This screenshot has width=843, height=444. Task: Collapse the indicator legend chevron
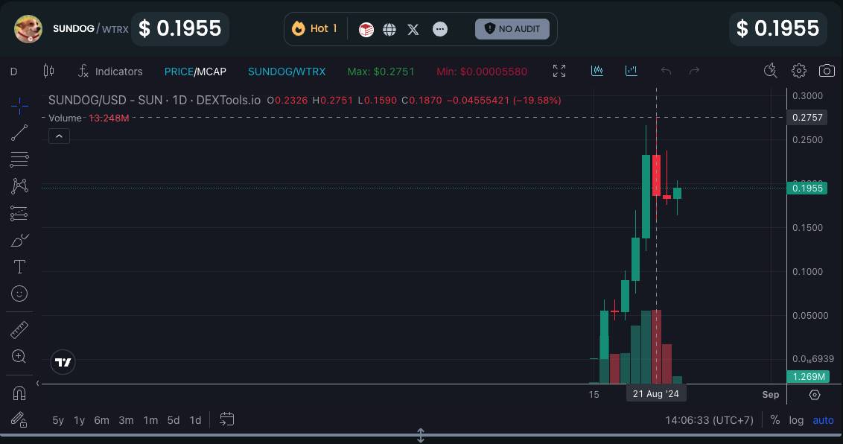59,136
